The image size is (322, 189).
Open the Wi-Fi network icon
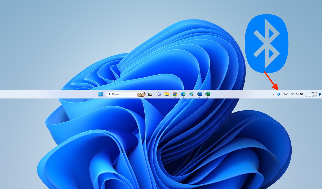293,94
